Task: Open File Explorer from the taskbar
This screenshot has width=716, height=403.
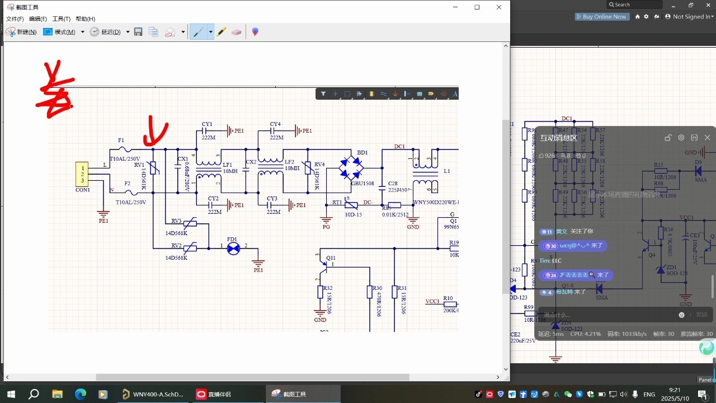Action: pyautogui.click(x=56, y=394)
